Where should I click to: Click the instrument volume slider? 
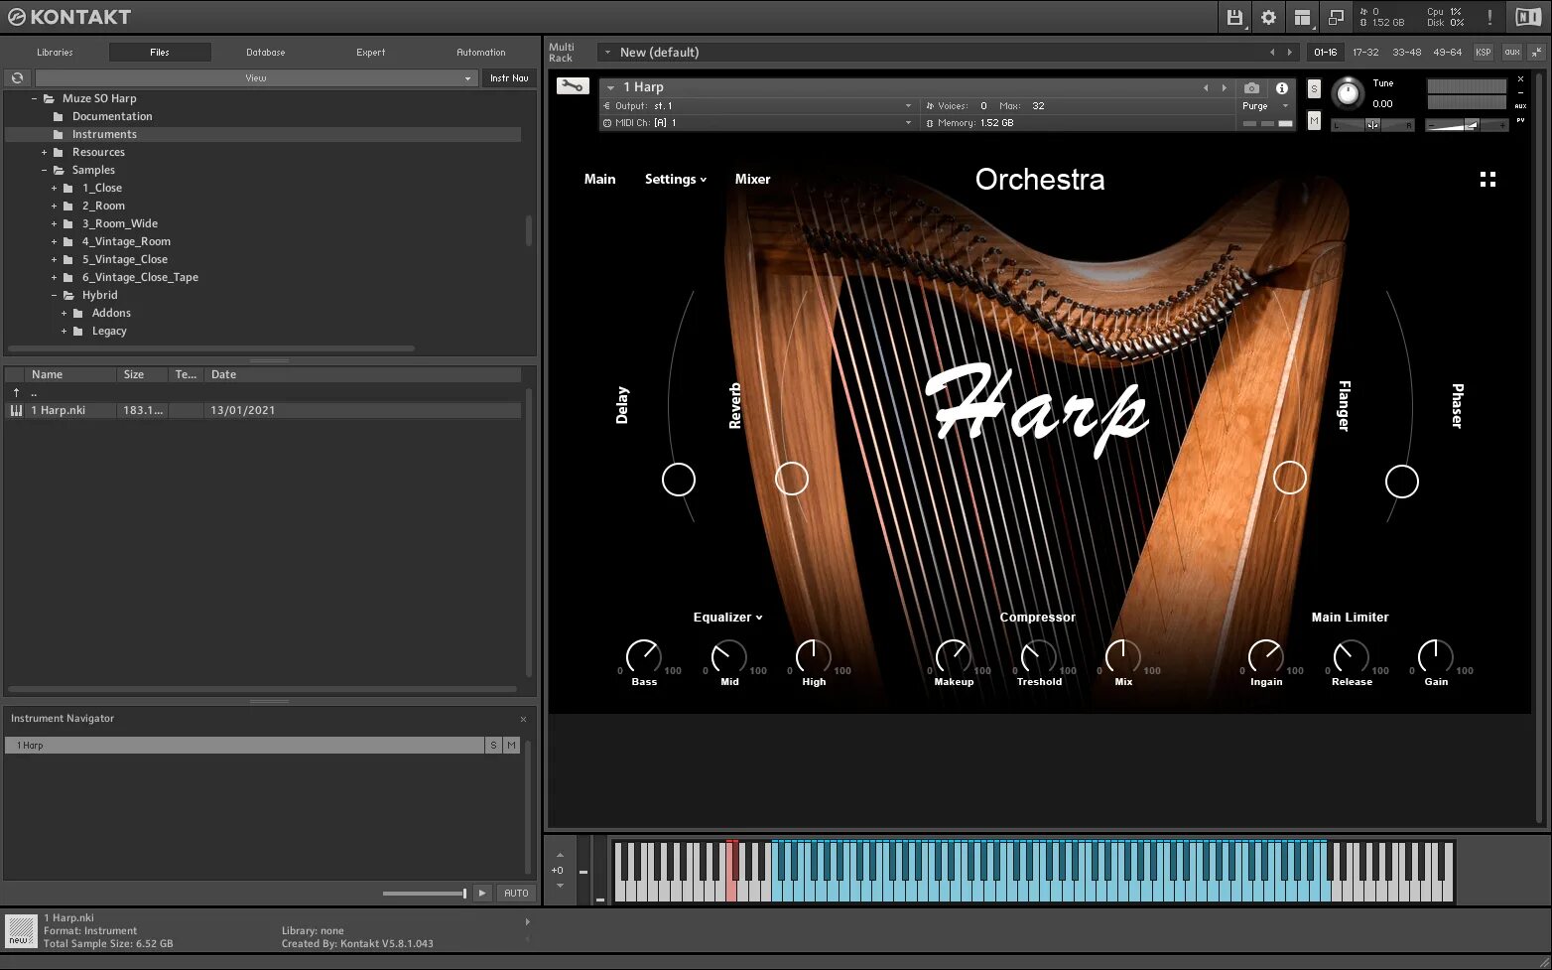point(1467,125)
